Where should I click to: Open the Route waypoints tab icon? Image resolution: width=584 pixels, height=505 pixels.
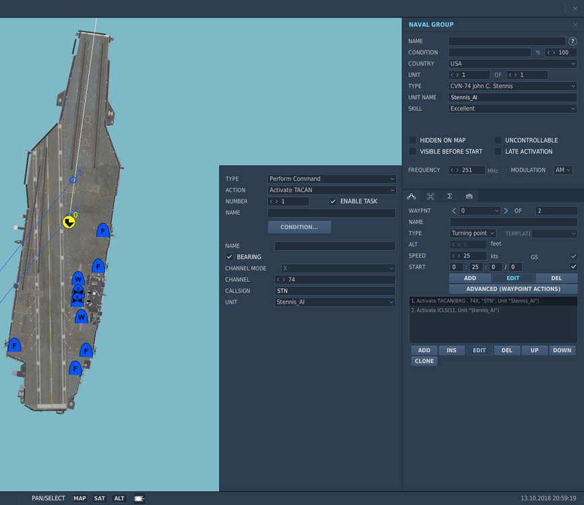click(412, 196)
